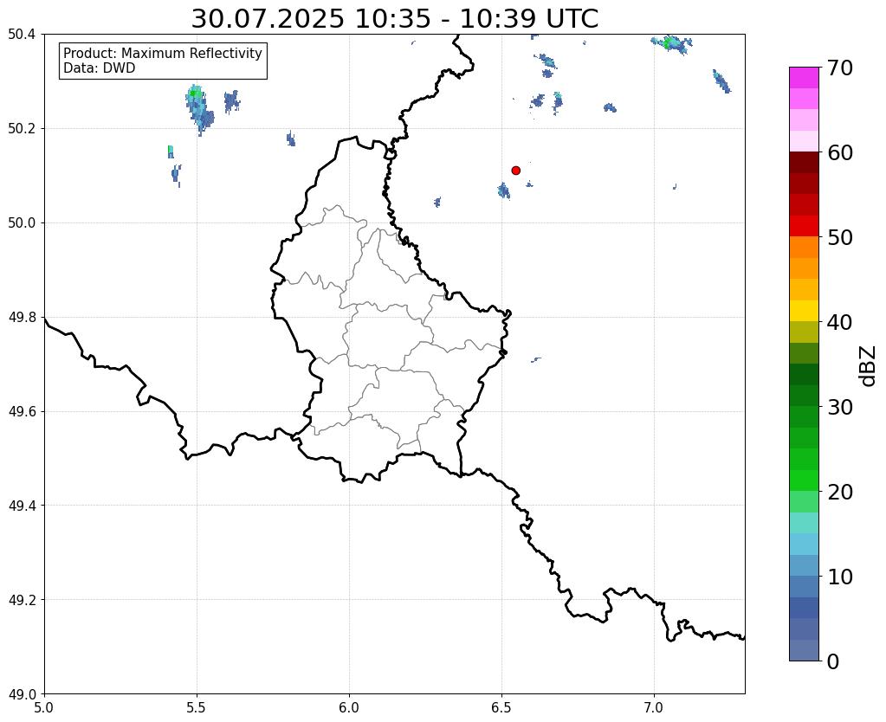The width and height of the screenshot is (886, 722).
Task: Click the dark red swatch below 60 dBZ
Action: (804, 162)
